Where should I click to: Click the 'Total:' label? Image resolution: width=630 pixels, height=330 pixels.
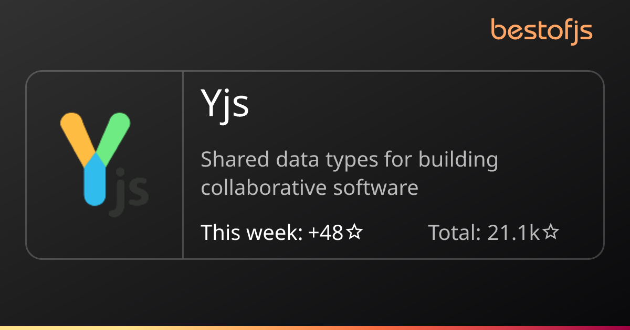(455, 232)
